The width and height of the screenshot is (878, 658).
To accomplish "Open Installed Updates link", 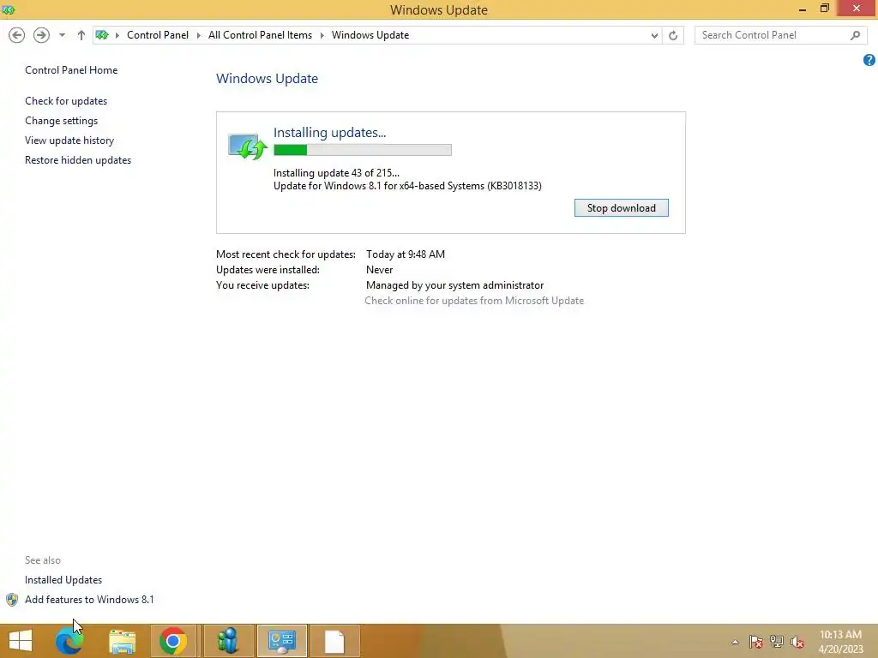I will click(63, 580).
